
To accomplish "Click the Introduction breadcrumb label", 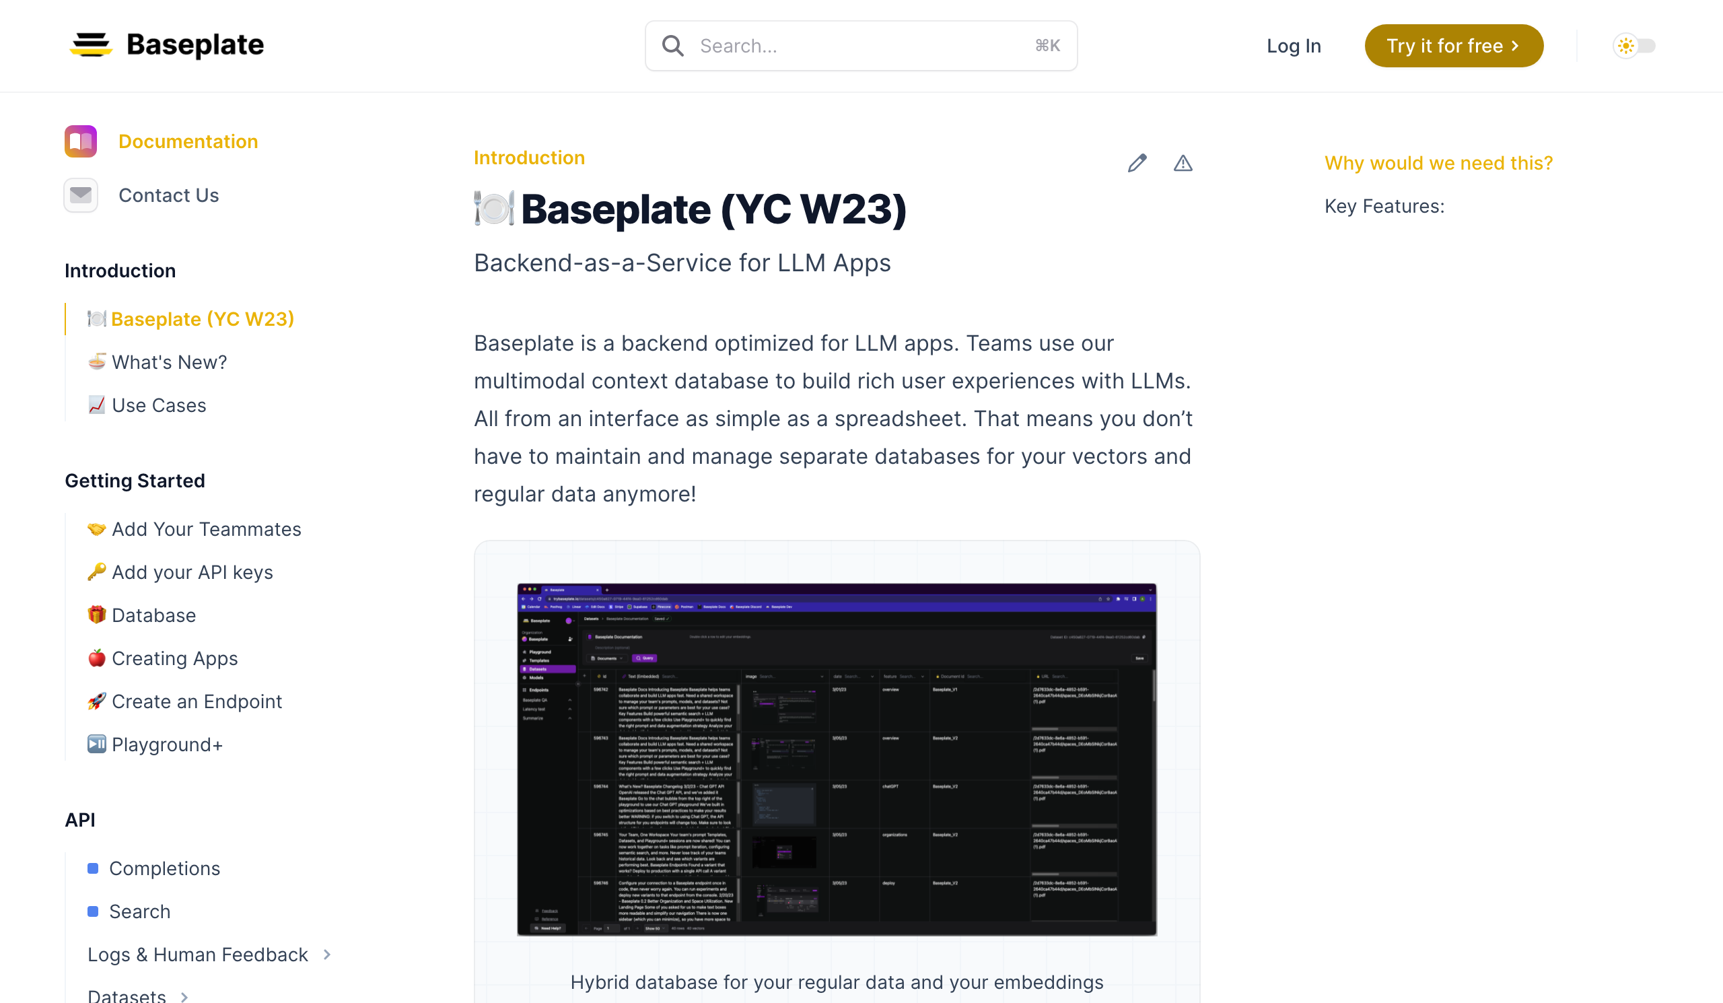I will (x=529, y=158).
